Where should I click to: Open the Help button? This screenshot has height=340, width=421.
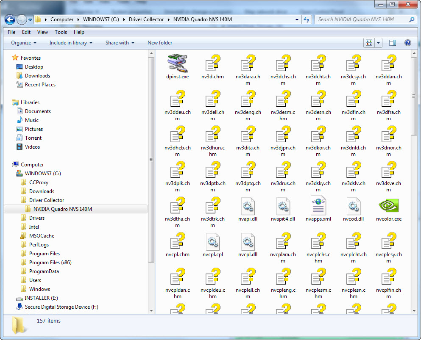tap(407, 43)
